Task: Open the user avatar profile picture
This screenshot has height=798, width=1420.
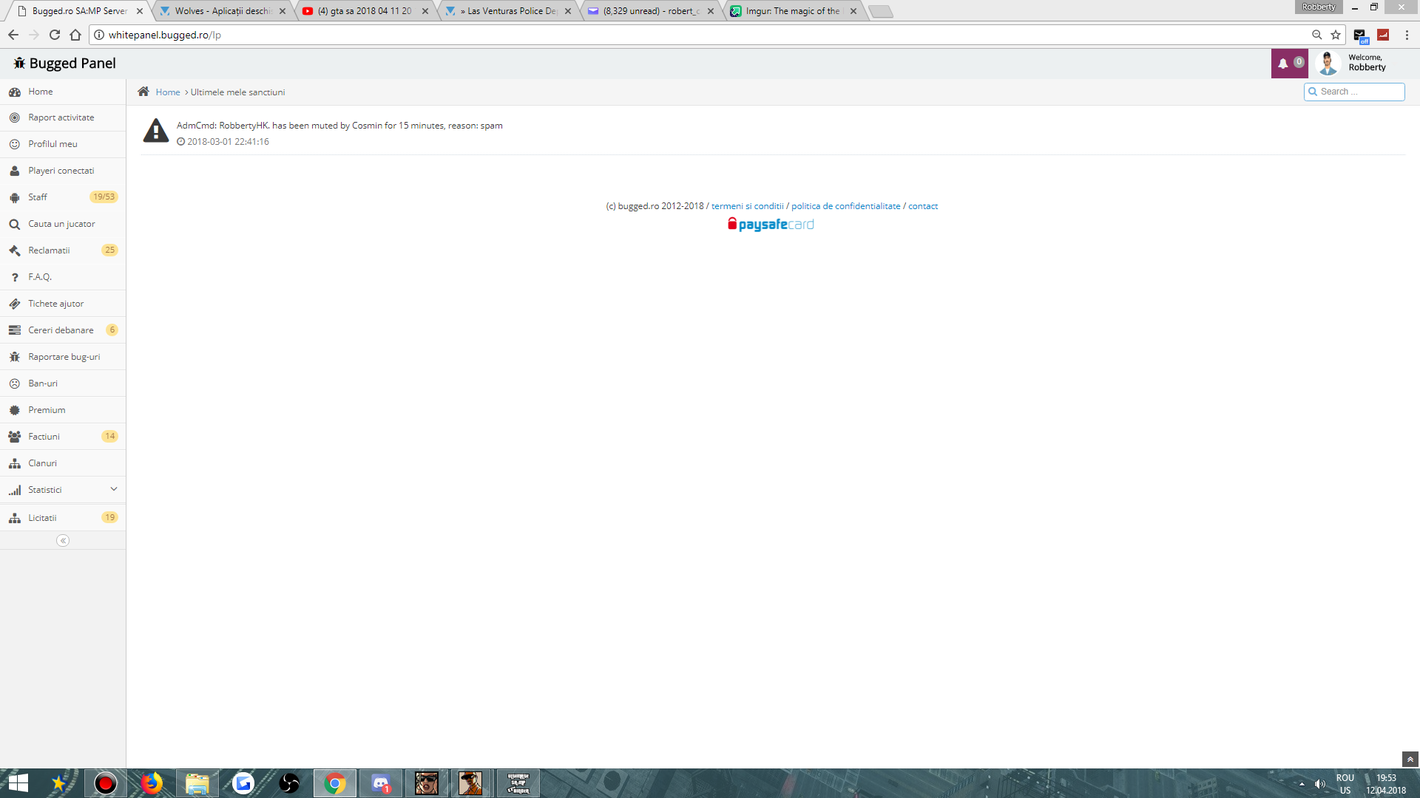Action: (1328, 64)
